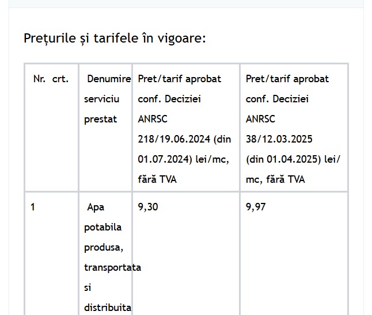Click the heading Prețurile și tarifele în vigoare

click(115, 39)
